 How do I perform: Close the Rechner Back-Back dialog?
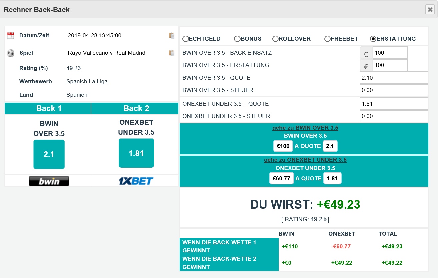[x=430, y=10]
